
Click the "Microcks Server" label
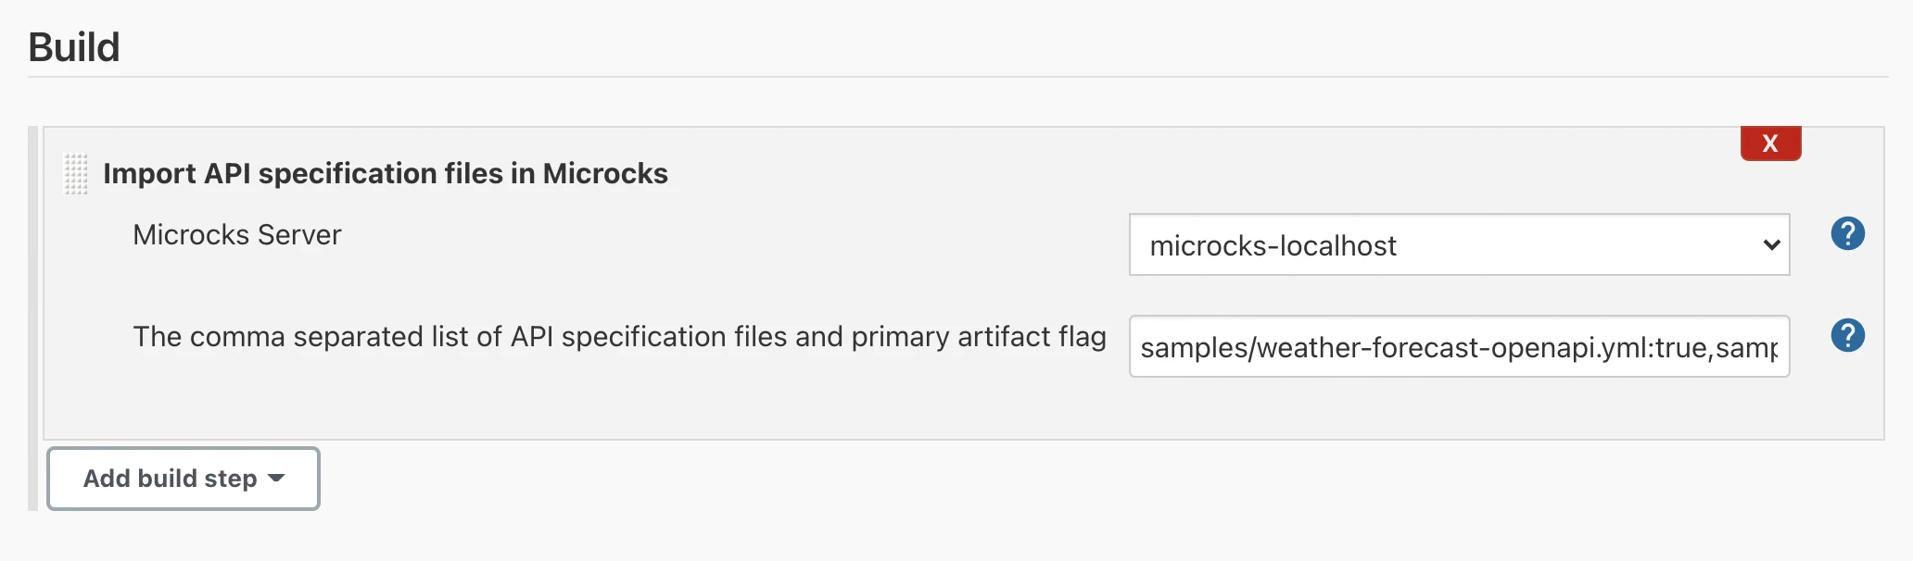tap(236, 235)
